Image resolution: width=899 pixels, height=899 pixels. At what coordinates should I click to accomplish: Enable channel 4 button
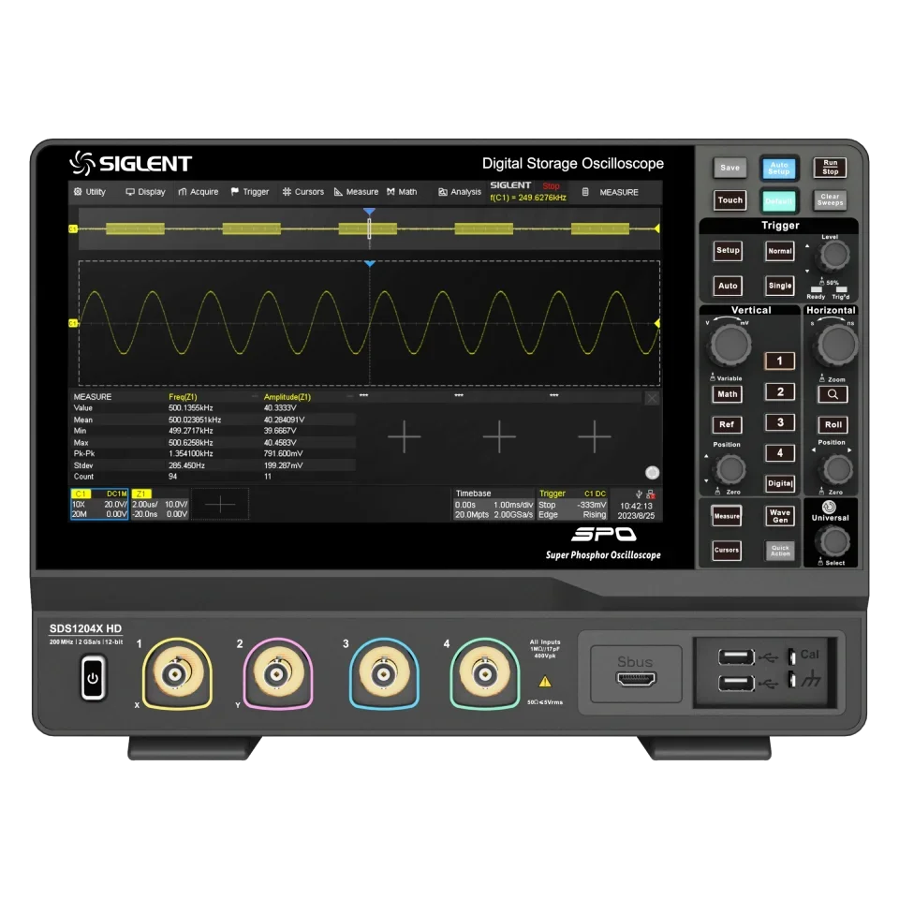tap(780, 453)
